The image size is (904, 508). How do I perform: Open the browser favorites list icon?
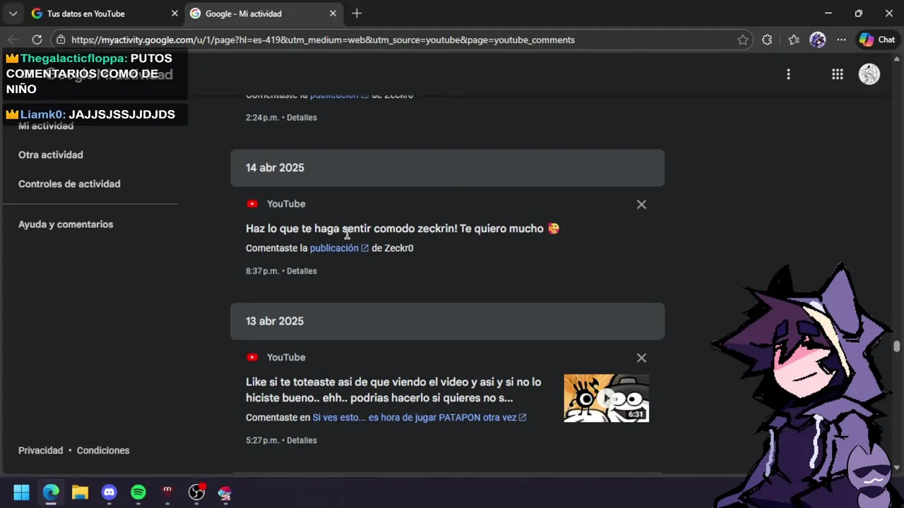click(794, 40)
